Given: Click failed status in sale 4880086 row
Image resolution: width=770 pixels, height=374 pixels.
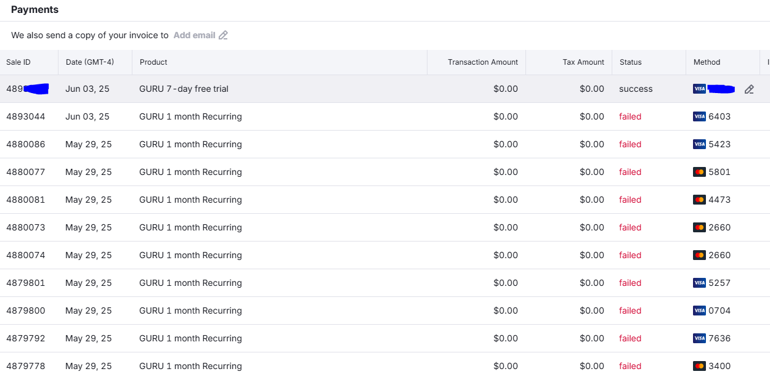Looking at the screenshot, I should tap(630, 144).
